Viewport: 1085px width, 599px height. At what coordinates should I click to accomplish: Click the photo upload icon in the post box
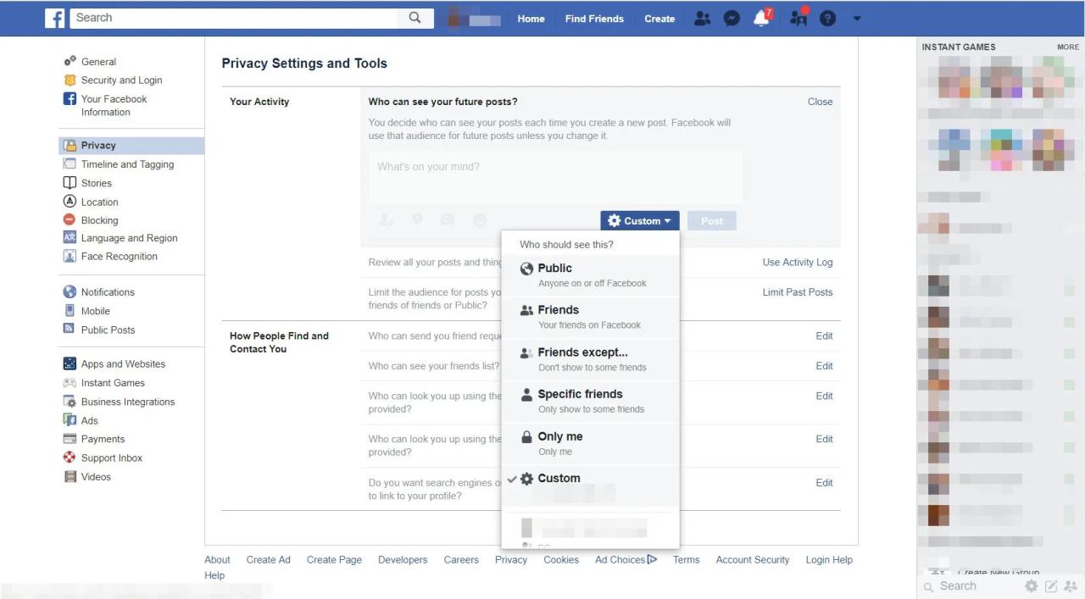448,219
